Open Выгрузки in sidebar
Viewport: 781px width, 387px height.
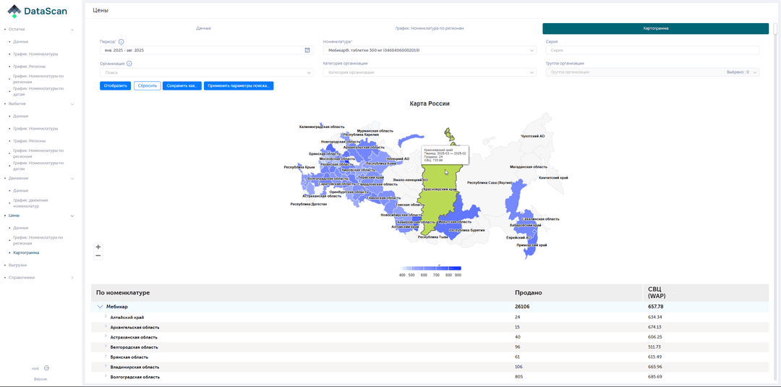17,265
